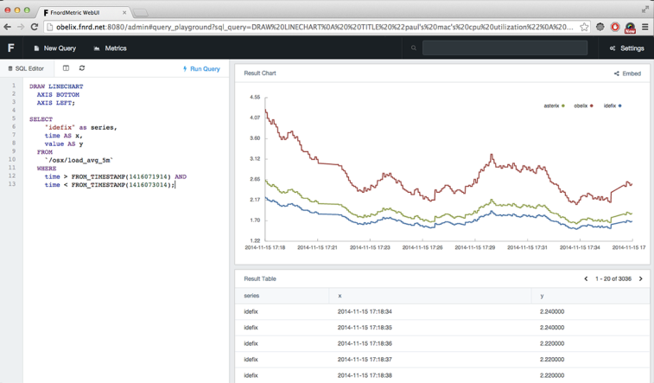Click the idefix legend entry
Image resolution: width=654 pixels, height=383 pixels.
pyautogui.click(x=613, y=105)
